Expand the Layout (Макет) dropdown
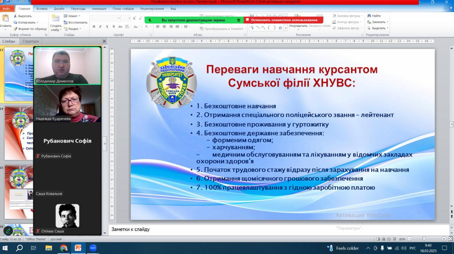Screen dimensions: 454x254 (x=72, y=16)
